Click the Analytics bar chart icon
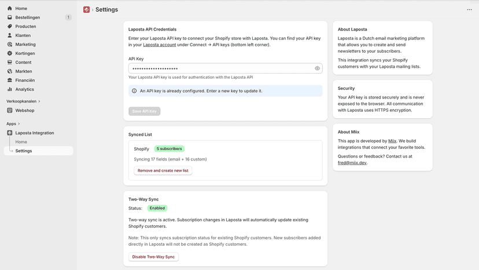 9,89
